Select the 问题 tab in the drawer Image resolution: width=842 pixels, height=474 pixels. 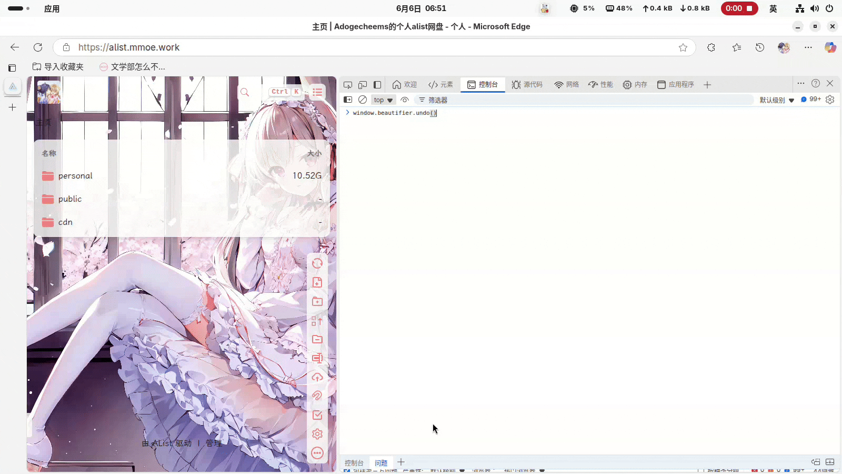click(x=381, y=463)
